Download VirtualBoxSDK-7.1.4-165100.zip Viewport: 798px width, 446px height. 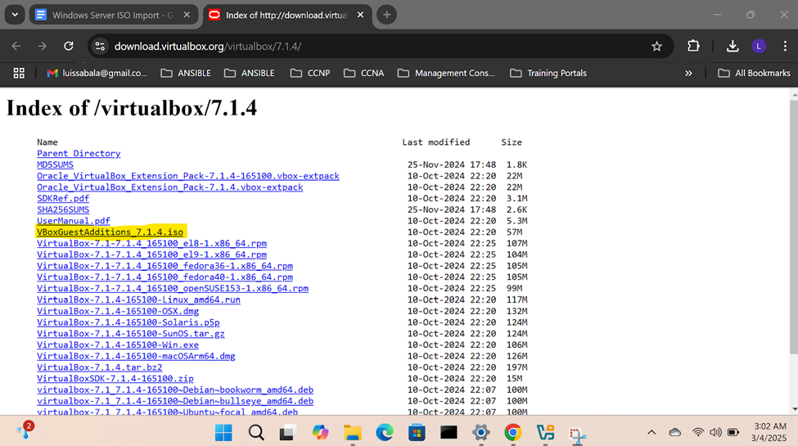click(115, 378)
